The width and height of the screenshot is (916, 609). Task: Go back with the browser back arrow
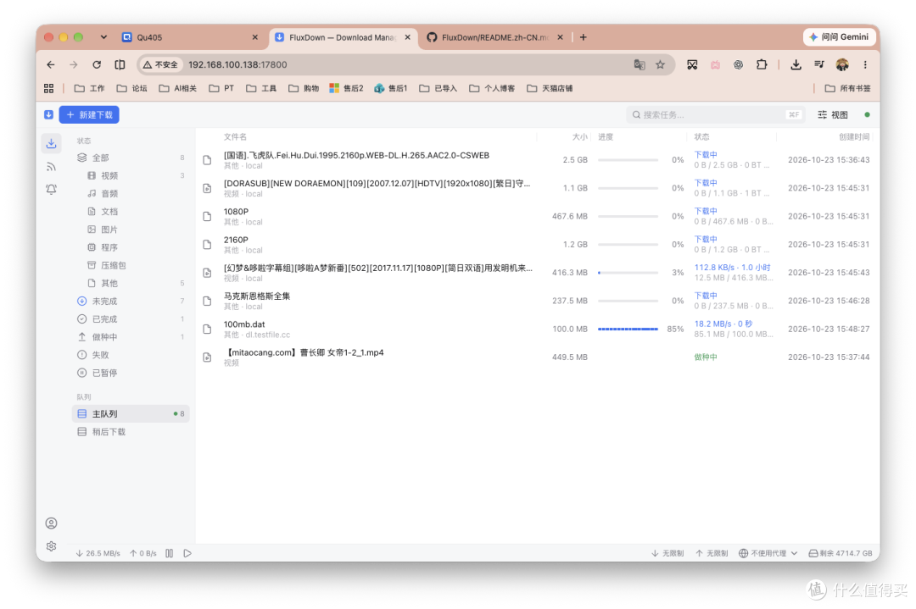(51, 64)
